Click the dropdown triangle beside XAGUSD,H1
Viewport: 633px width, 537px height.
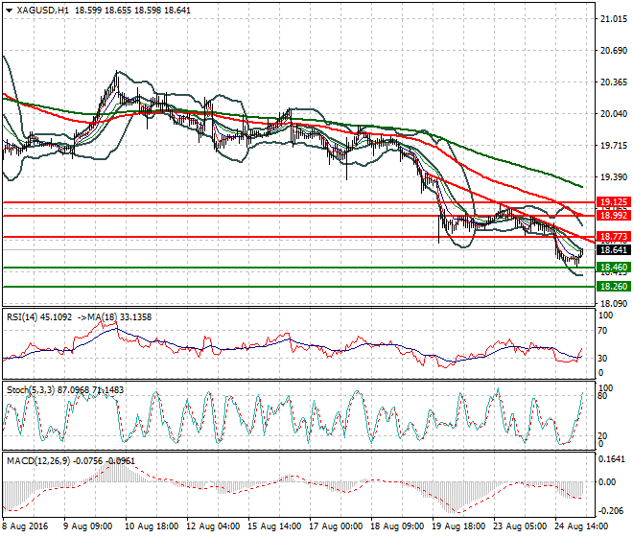click(x=9, y=11)
